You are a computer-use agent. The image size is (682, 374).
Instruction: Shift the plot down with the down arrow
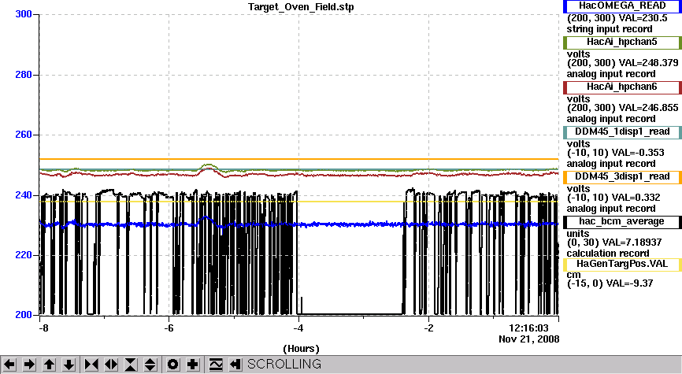69,365
